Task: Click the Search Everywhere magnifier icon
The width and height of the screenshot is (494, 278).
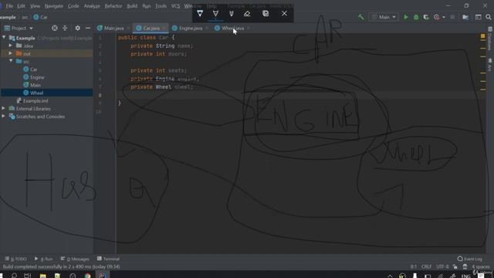Action: point(489,17)
